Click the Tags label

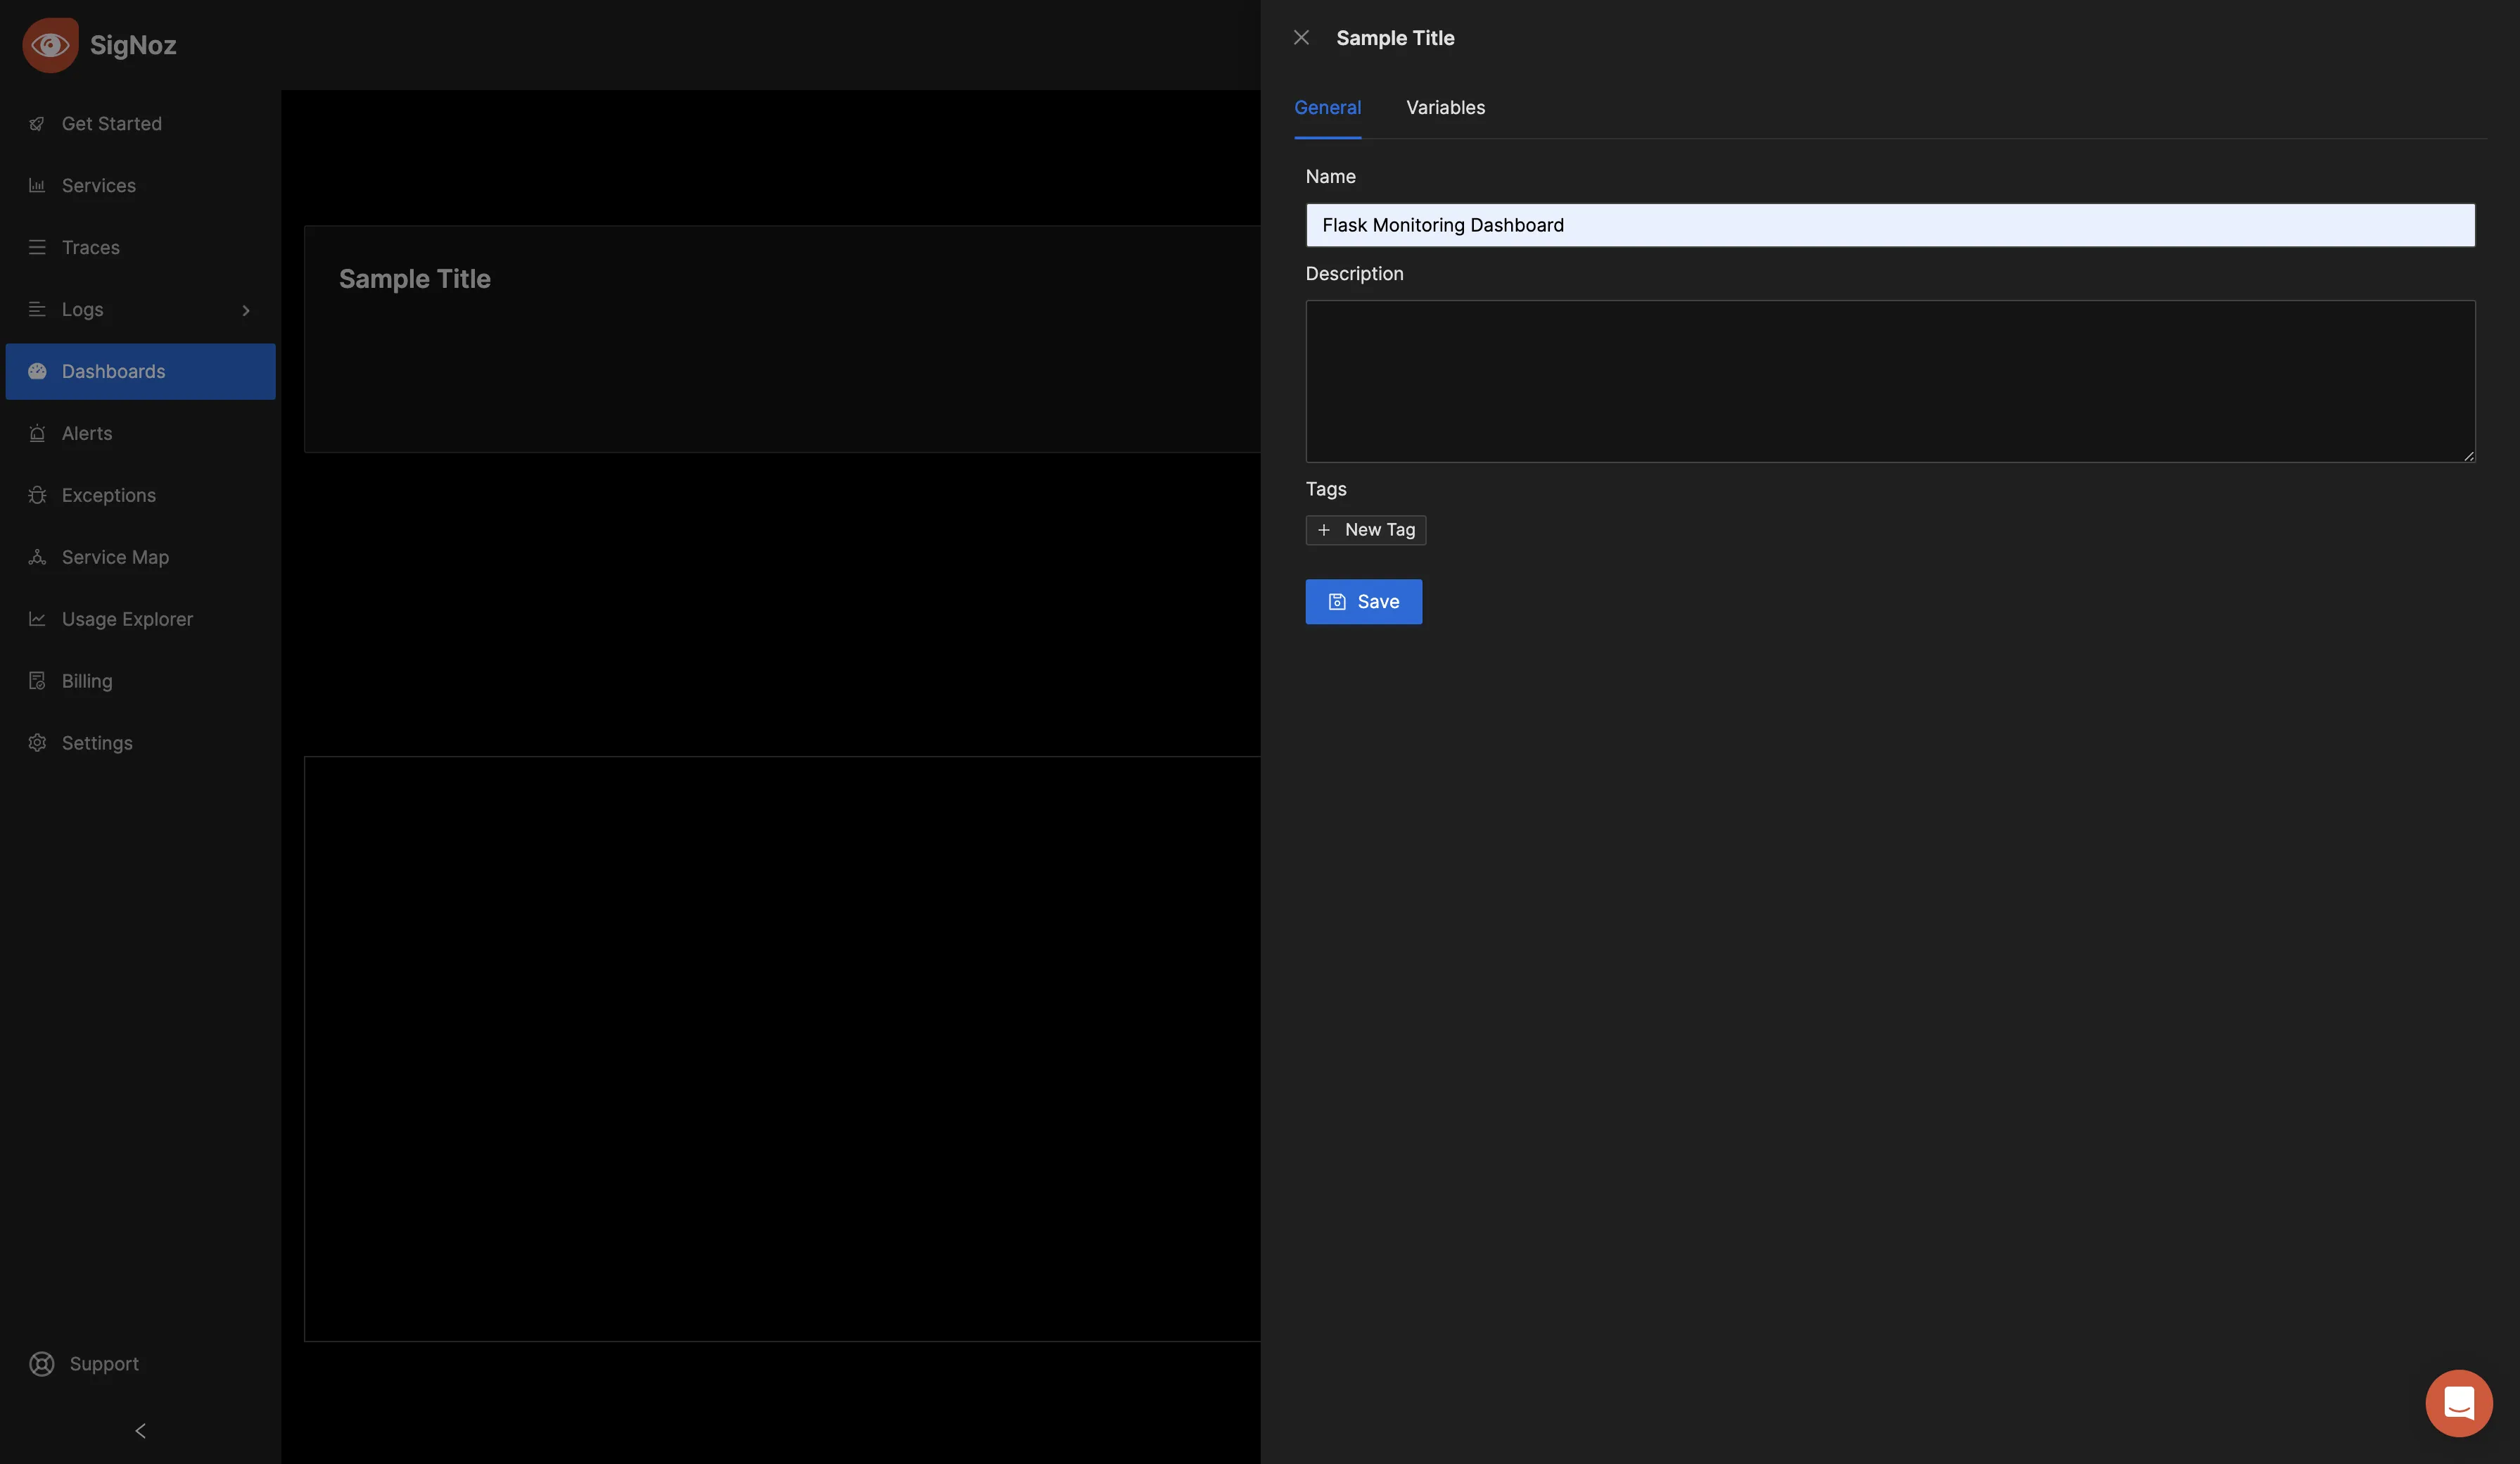[x=1326, y=489]
